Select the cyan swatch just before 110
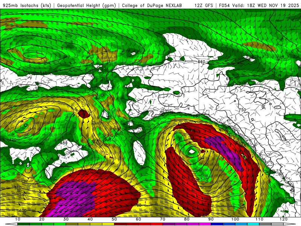This screenshot has height=226, width=301. pos(253,224)
